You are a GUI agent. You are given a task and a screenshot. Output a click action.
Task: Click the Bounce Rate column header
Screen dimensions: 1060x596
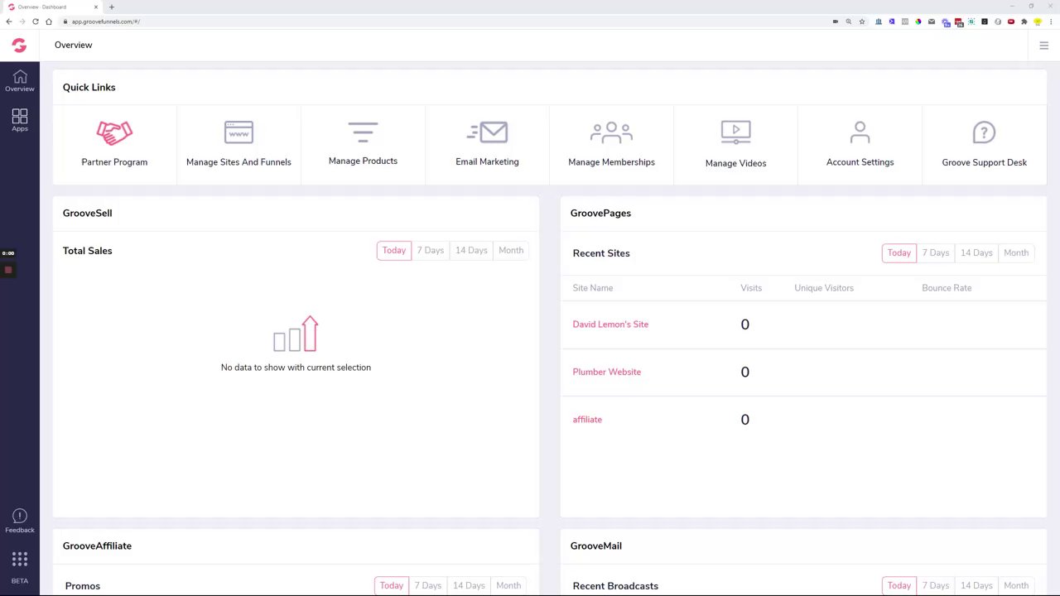947,288
